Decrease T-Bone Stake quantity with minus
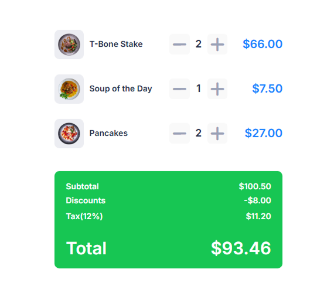 (x=179, y=45)
